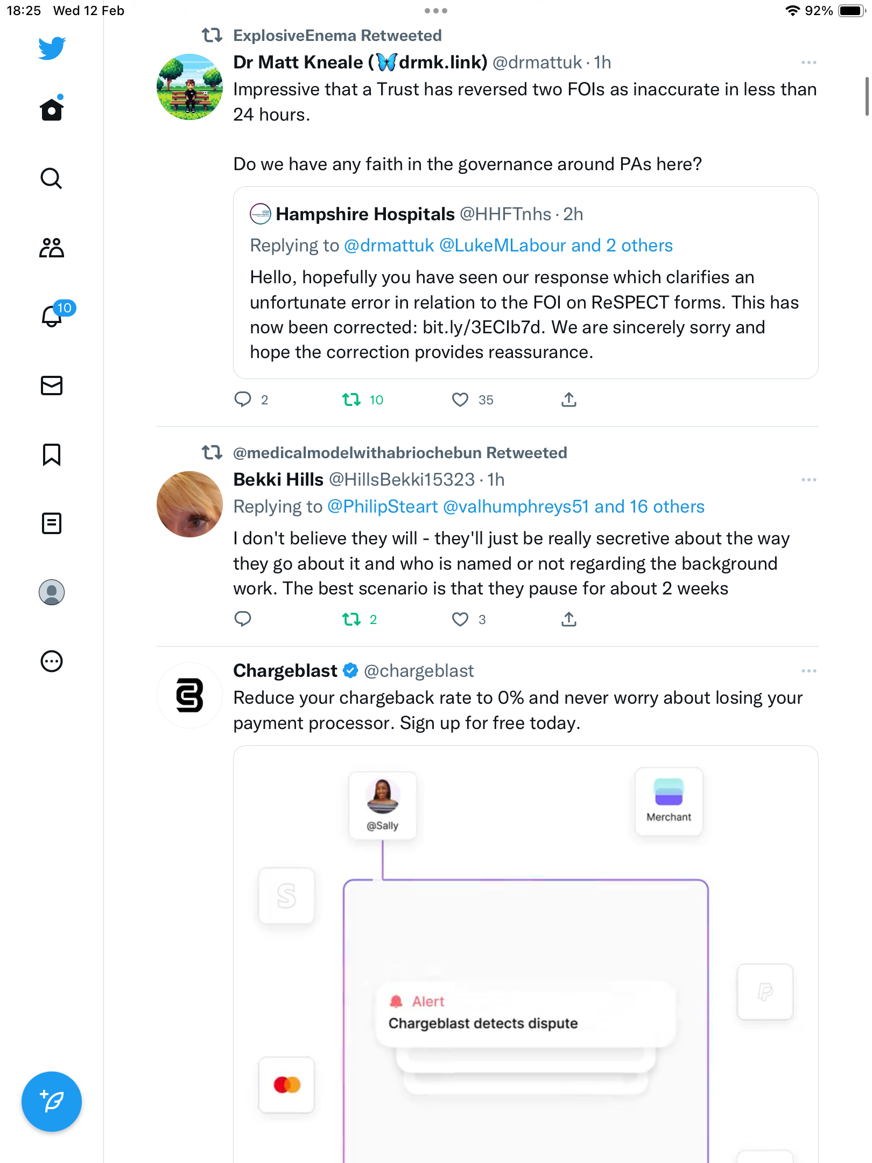Like Bekki Hills' reply tweet
The width and height of the screenshot is (872, 1163).
click(460, 619)
